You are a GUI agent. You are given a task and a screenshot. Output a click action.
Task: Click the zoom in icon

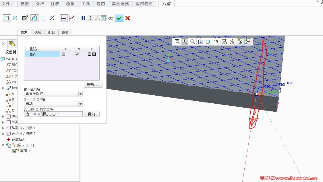[x=185, y=42]
